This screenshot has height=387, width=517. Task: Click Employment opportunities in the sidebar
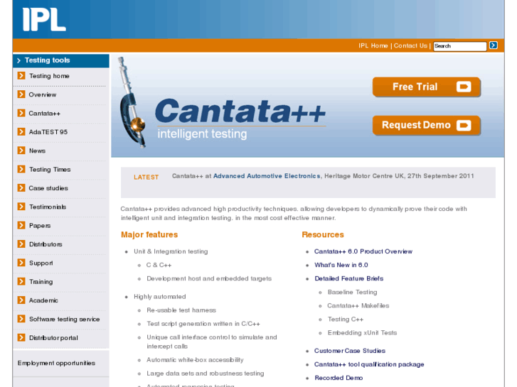56,363
